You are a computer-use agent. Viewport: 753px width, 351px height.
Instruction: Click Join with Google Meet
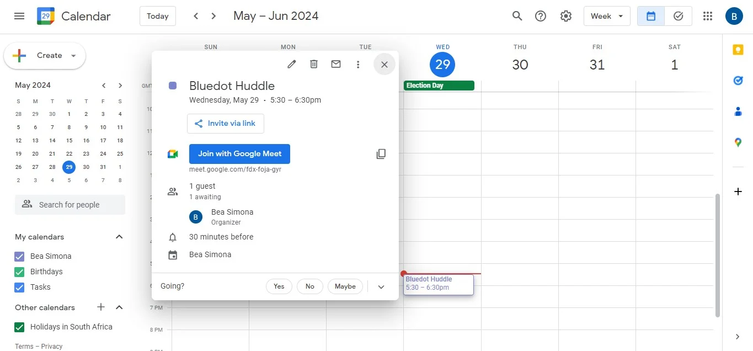tap(239, 154)
